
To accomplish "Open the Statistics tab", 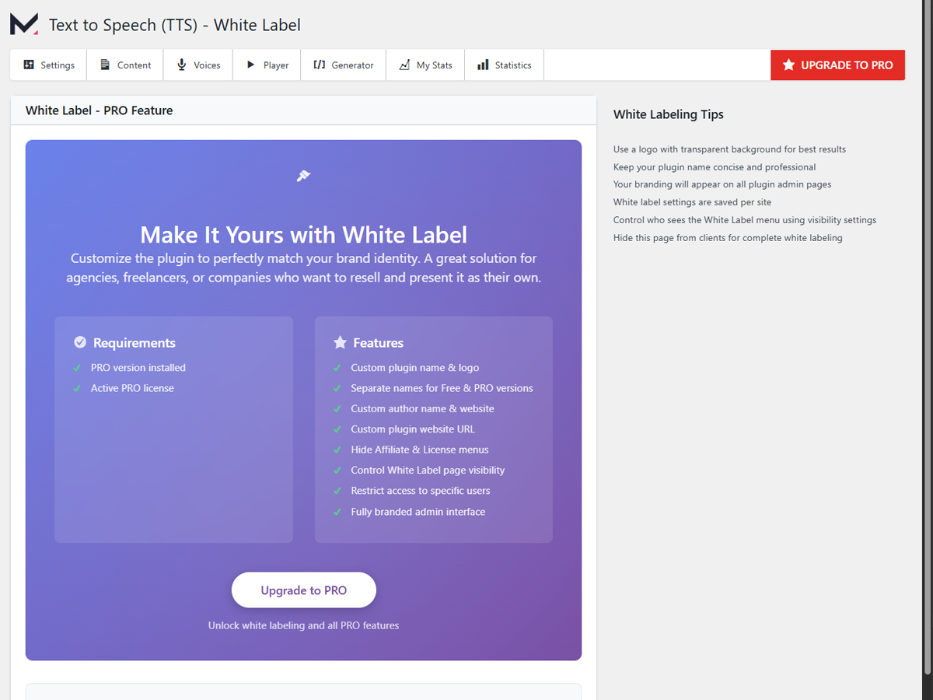I will [x=505, y=65].
